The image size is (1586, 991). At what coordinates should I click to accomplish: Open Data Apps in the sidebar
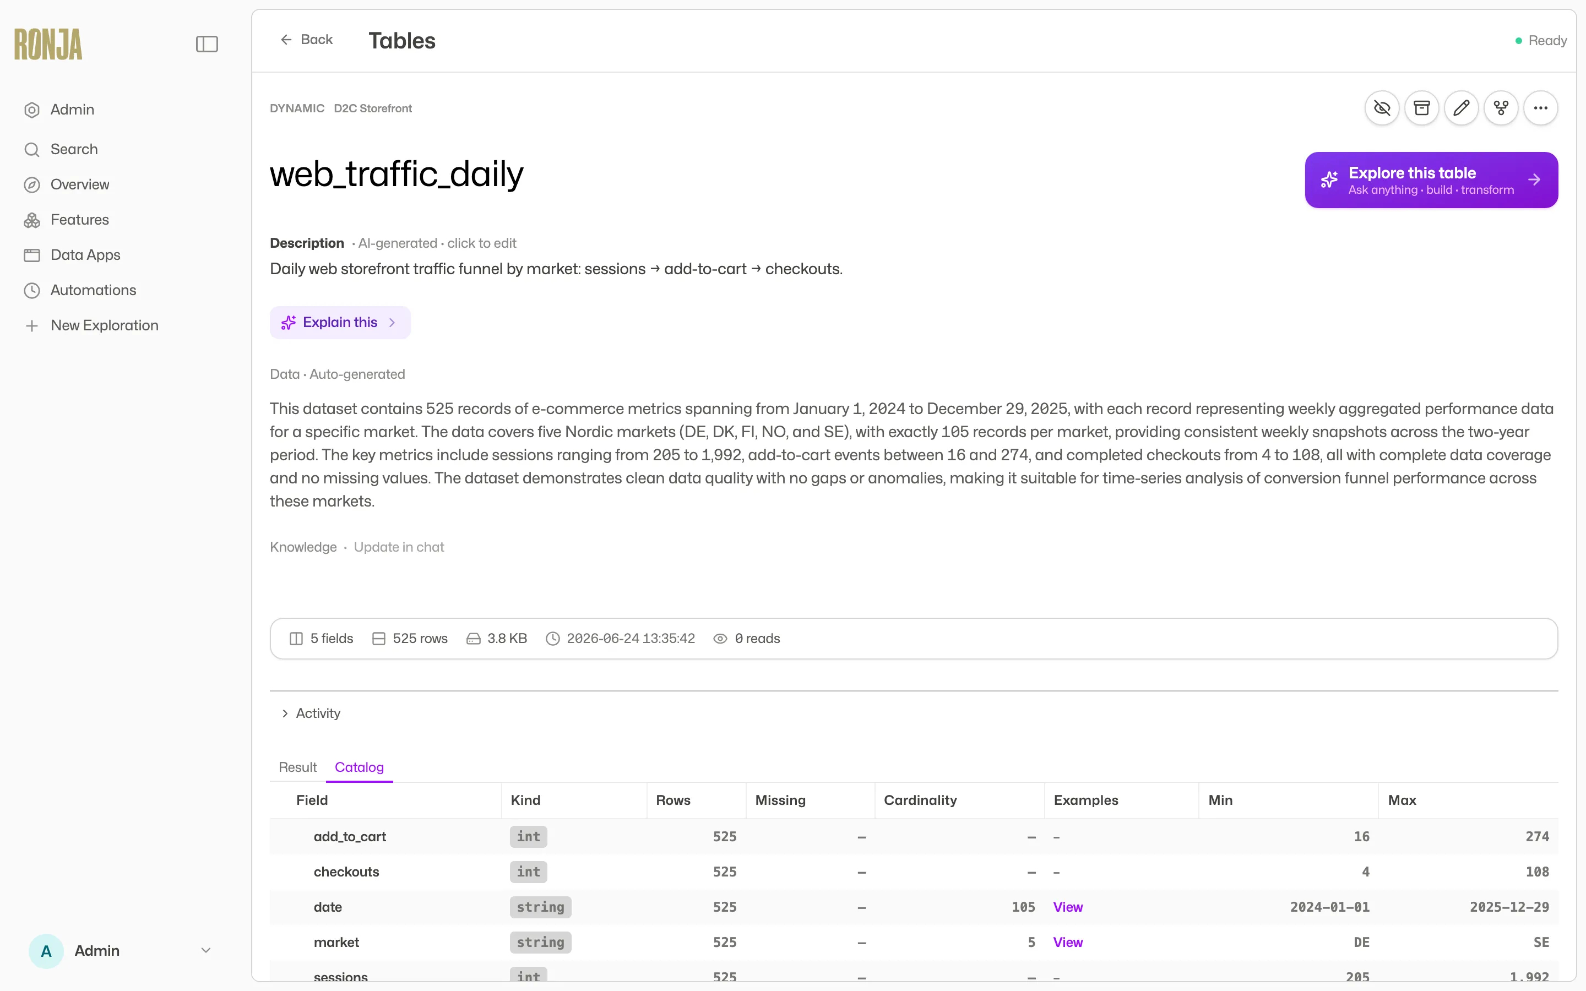[72, 255]
